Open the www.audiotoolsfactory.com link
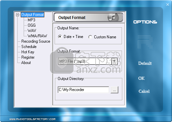This screenshot has width=172, height=122. 32,119
